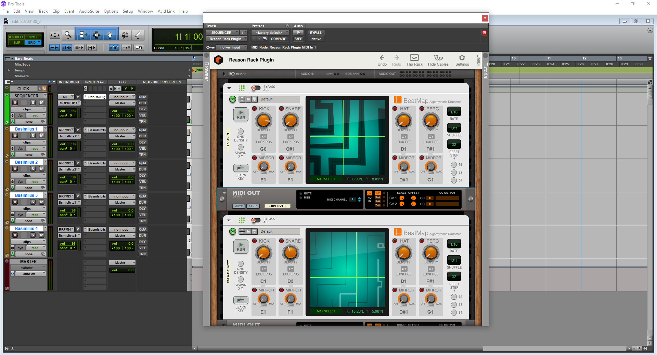Viewport: 657px width, 355px height.
Task: Select Reset Step 64 on second BeatMap
Action: coord(454,312)
